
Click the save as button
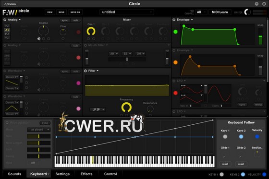pos(75,12)
